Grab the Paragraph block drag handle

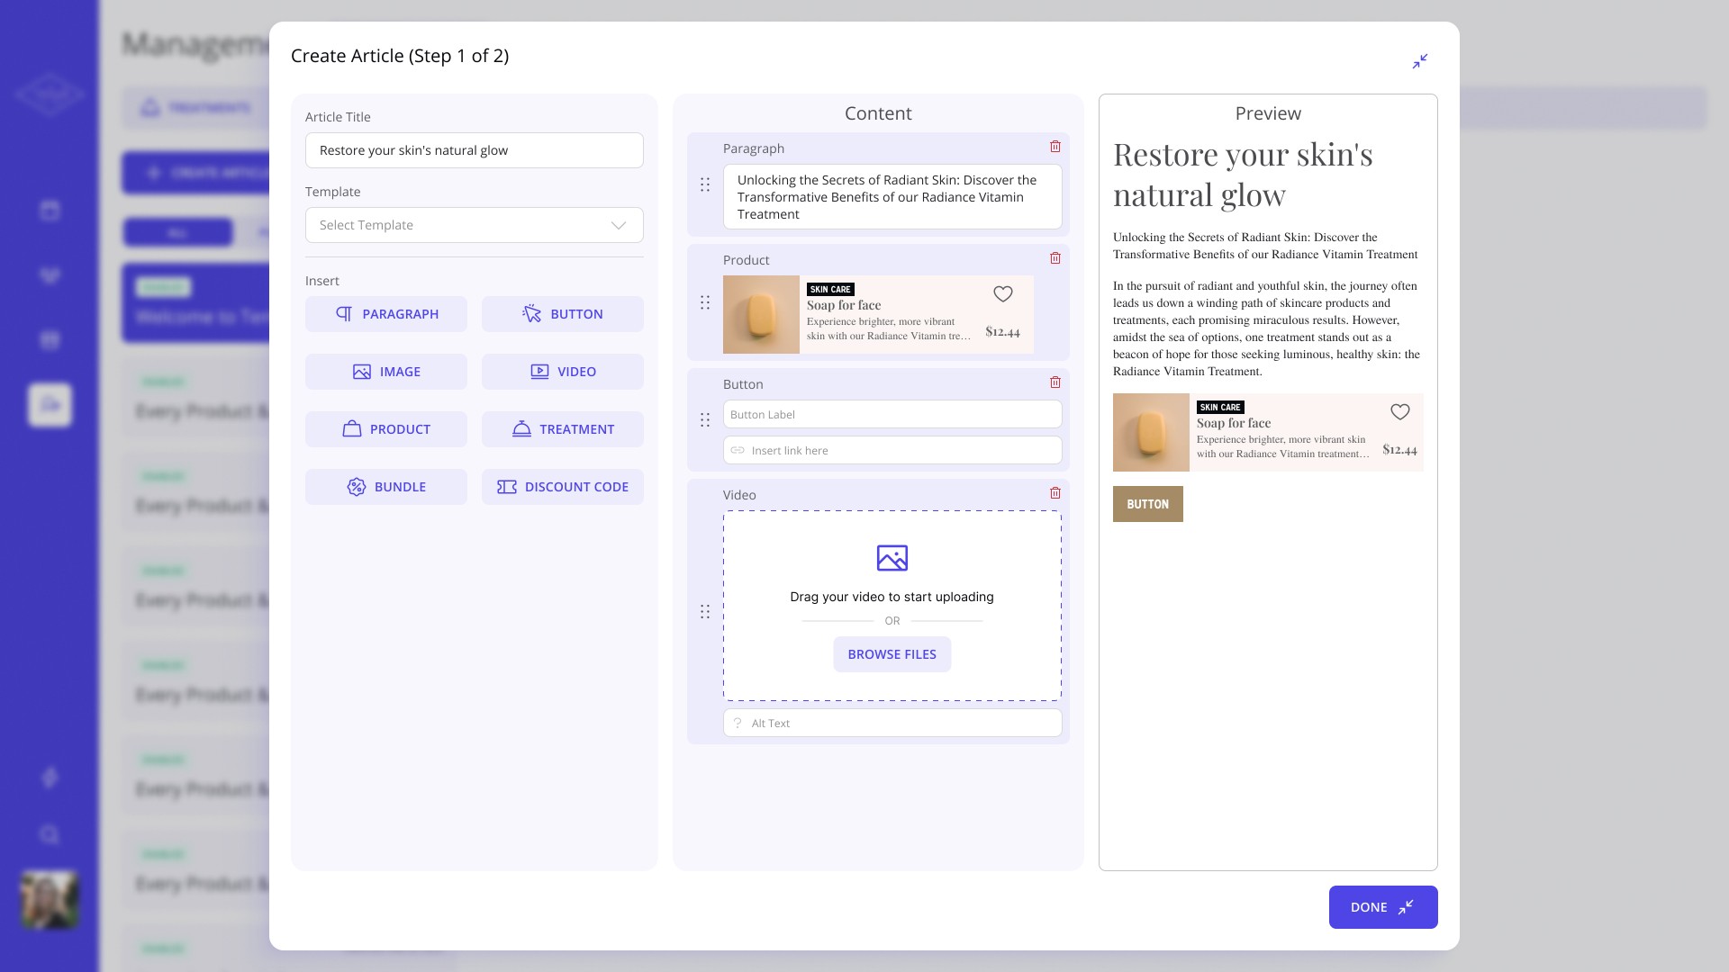click(x=705, y=184)
